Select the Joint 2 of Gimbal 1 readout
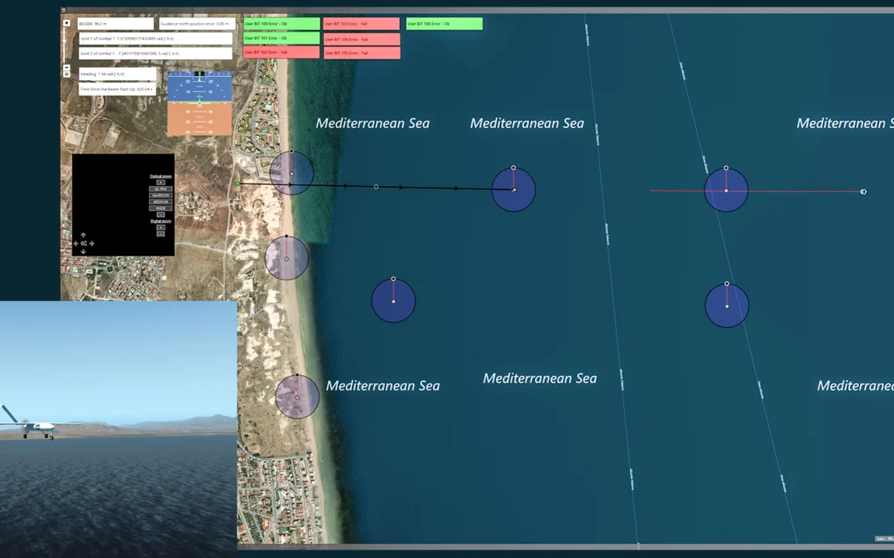The image size is (894, 558). [156, 54]
